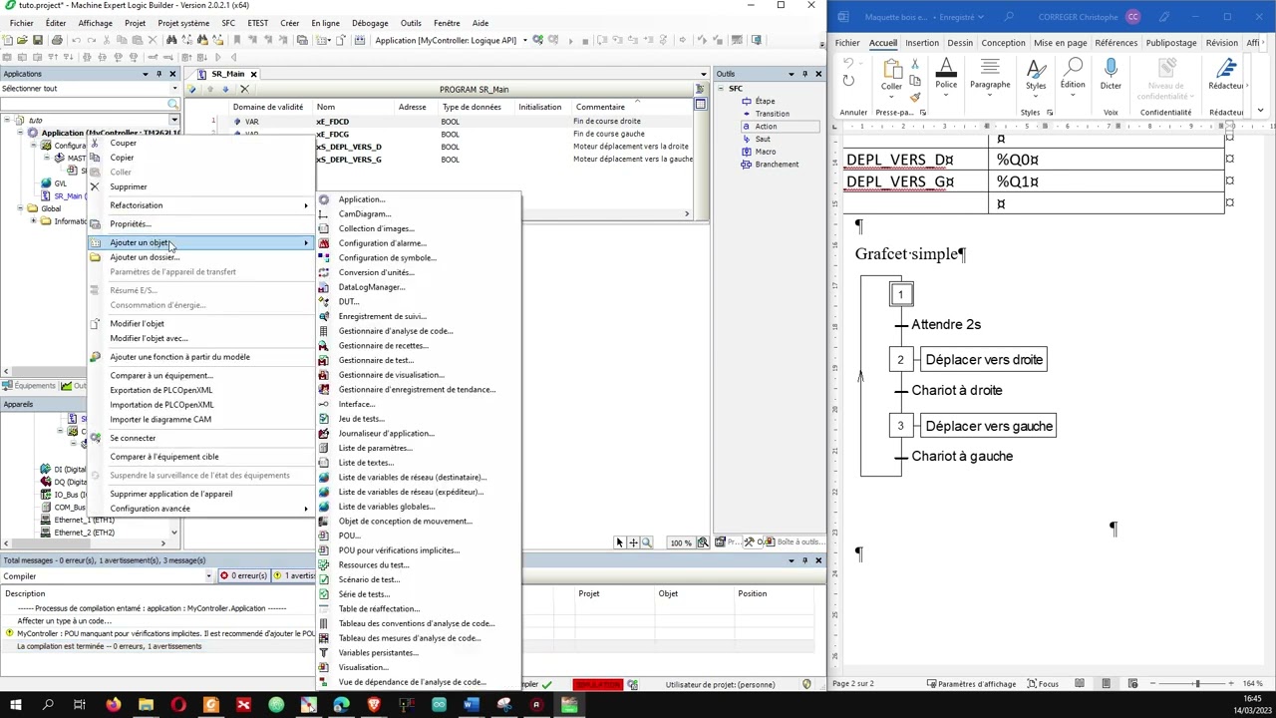Collapse the SFC group in Outils

point(721,89)
